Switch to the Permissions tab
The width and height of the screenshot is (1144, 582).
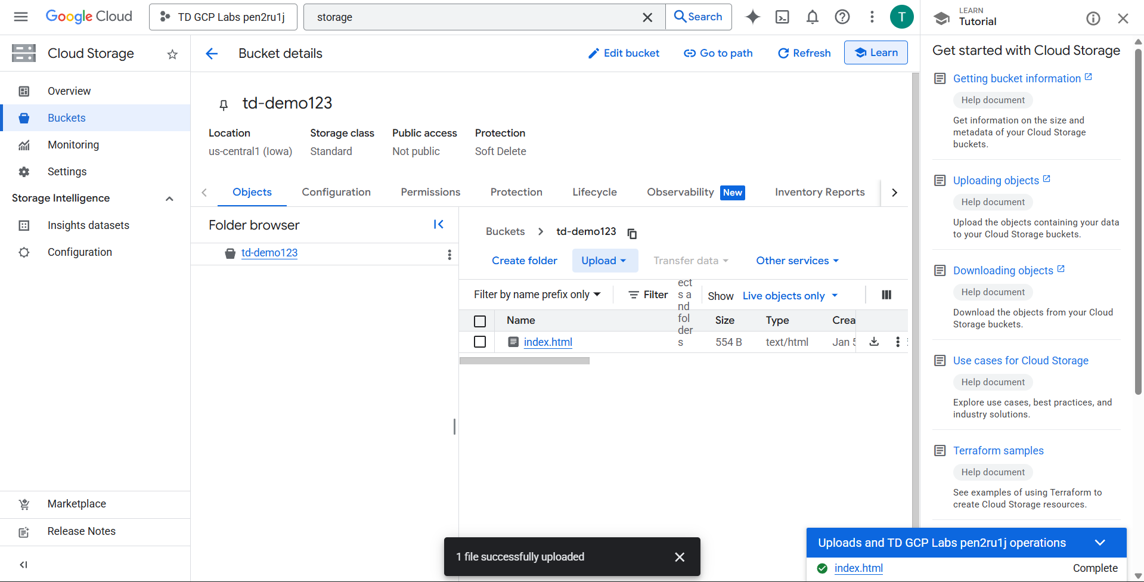[430, 192]
